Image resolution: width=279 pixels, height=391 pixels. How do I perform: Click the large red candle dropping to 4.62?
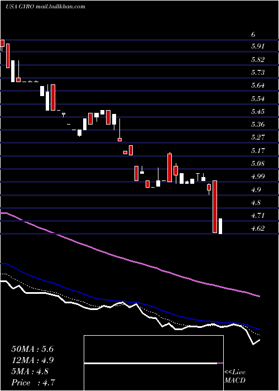click(215, 207)
